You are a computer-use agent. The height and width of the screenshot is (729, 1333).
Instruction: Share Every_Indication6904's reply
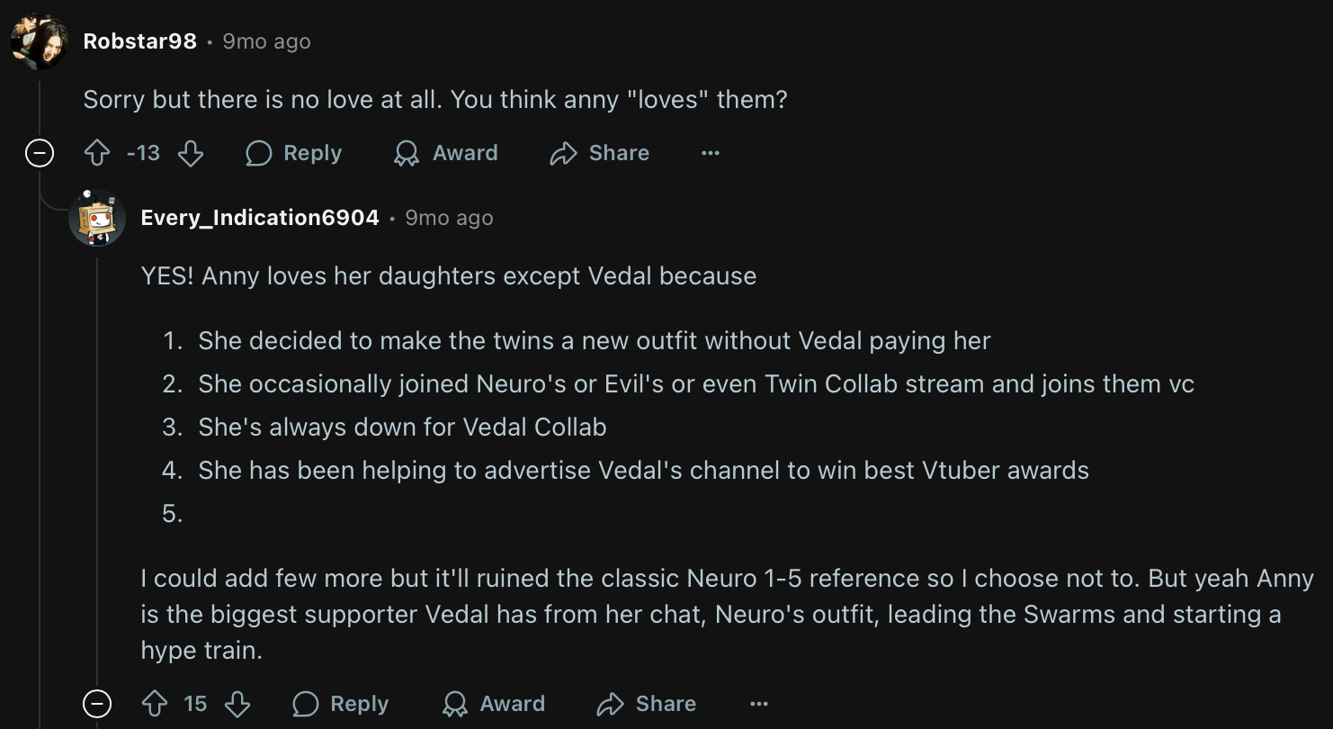tap(647, 704)
